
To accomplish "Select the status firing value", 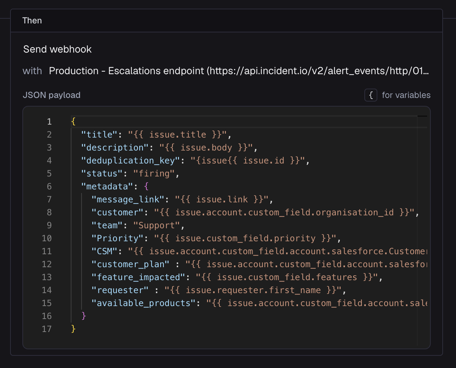I will (155, 173).
